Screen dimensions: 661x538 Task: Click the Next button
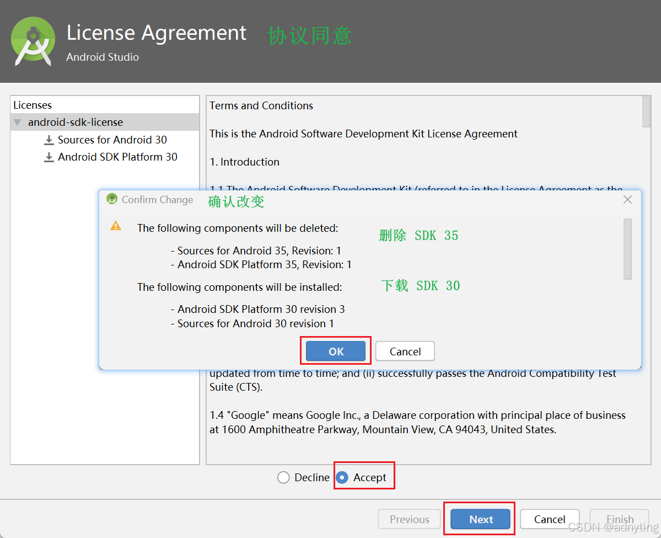(481, 519)
